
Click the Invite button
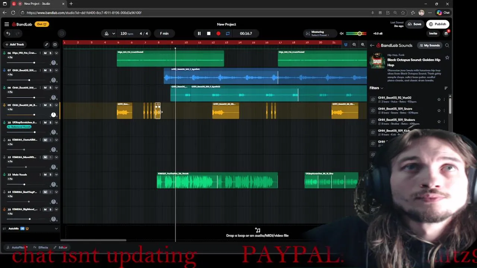[x=433, y=33]
